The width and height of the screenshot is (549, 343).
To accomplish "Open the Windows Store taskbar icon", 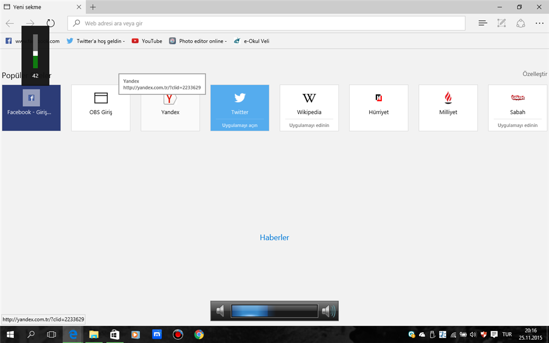I will pyautogui.click(x=115, y=334).
